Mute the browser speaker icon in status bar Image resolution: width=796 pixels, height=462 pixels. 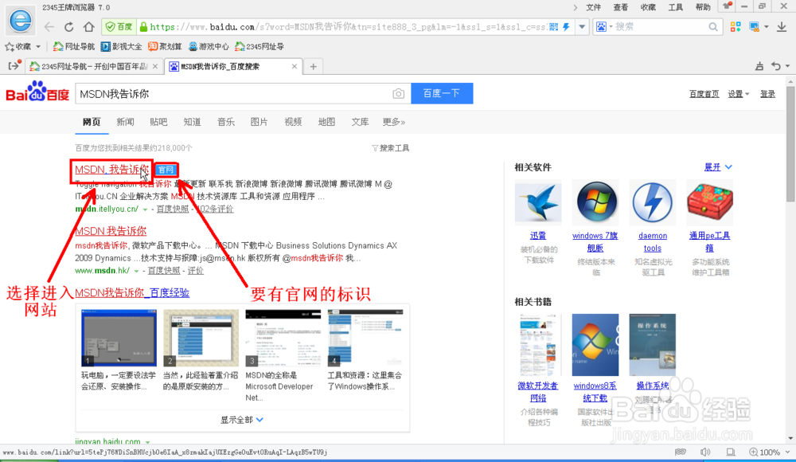click(706, 452)
